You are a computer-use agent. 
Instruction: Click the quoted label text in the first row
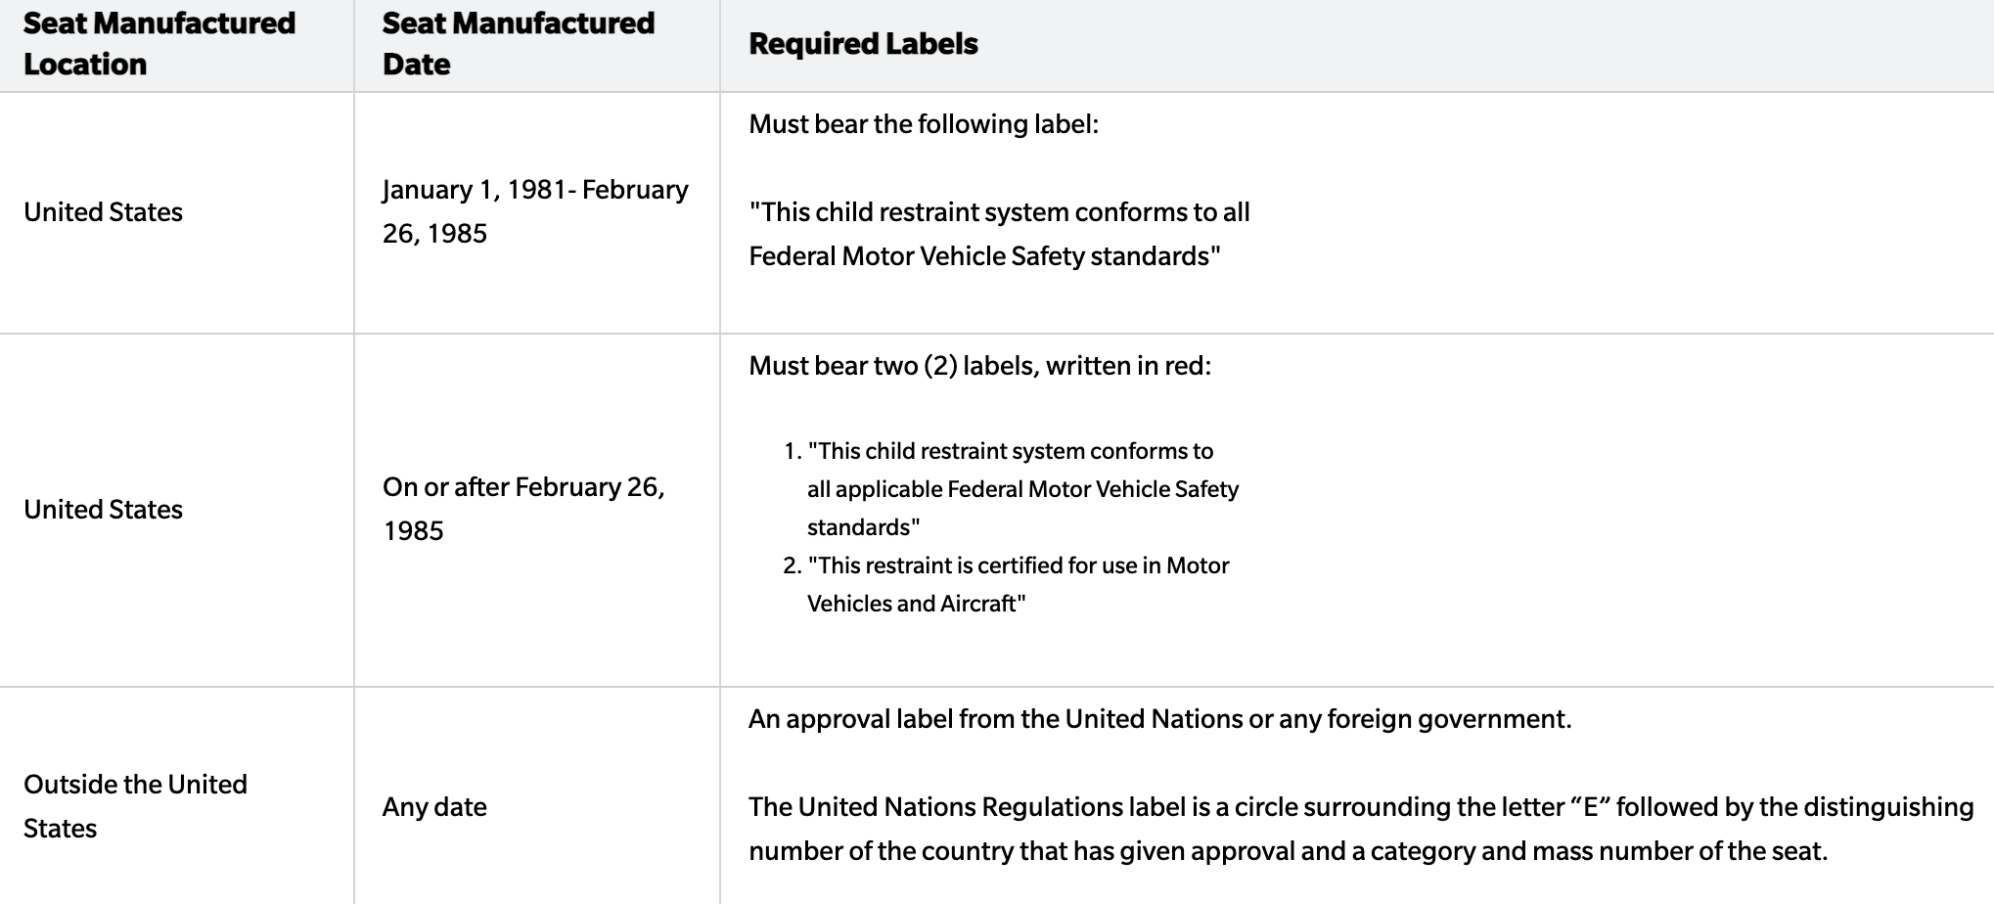click(998, 234)
